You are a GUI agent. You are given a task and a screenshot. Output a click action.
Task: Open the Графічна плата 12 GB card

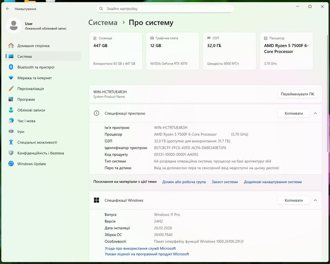[x=173, y=51]
